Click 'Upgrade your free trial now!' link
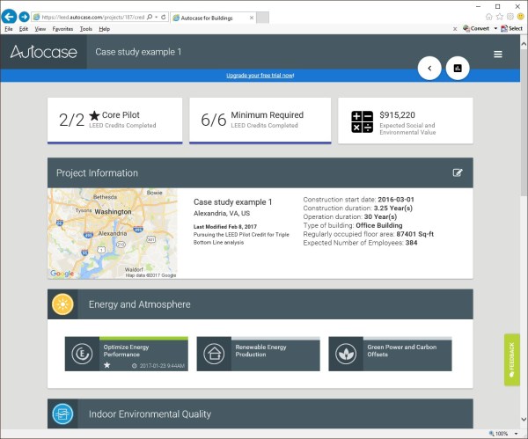528x439 pixels. (x=261, y=76)
